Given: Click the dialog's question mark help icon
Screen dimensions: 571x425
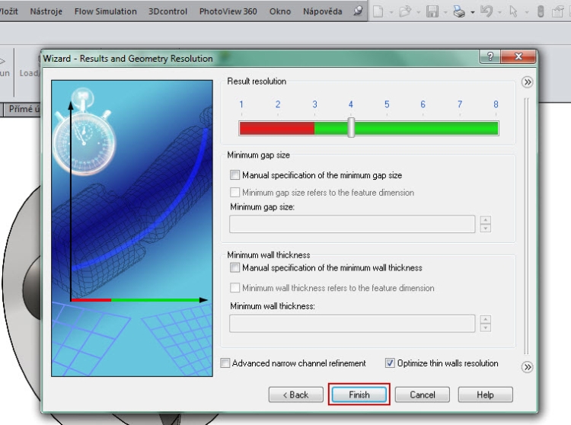Looking at the screenshot, I should click(490, 56).
